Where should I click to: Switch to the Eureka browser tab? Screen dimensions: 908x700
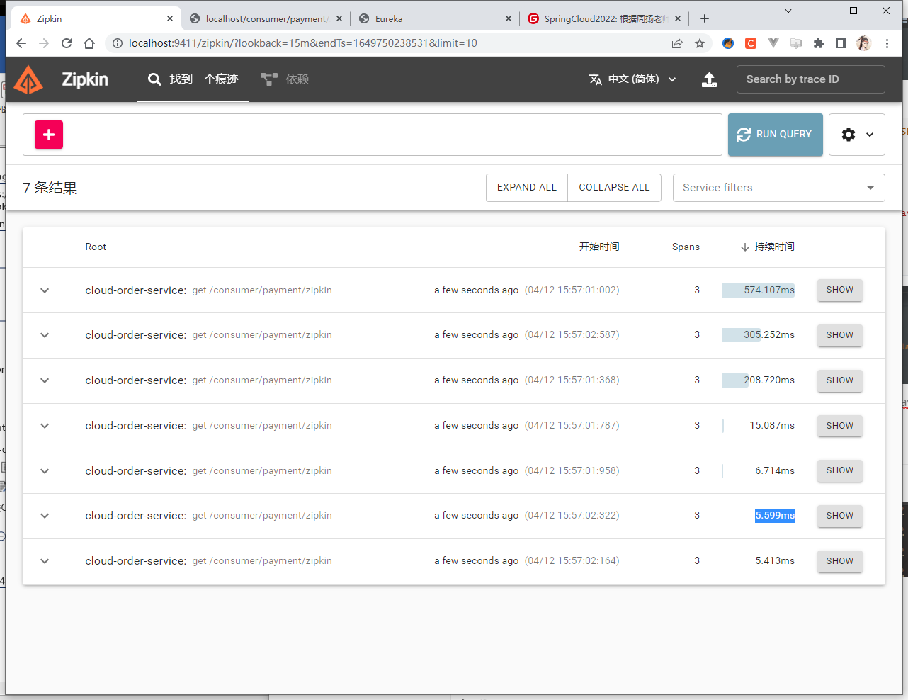click(x=435, y=19)
